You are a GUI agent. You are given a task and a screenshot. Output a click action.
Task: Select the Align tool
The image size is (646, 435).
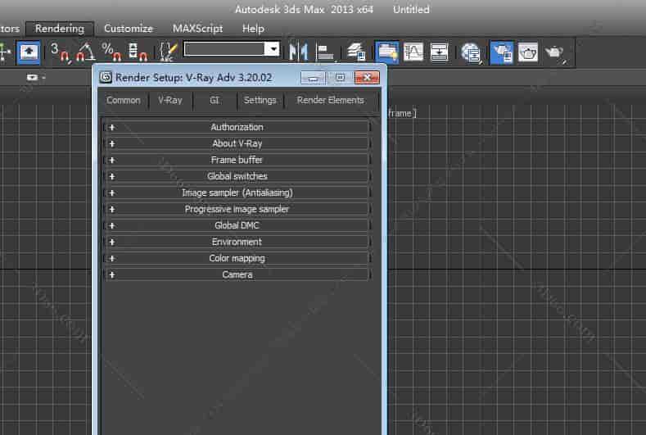coord(326,52)
